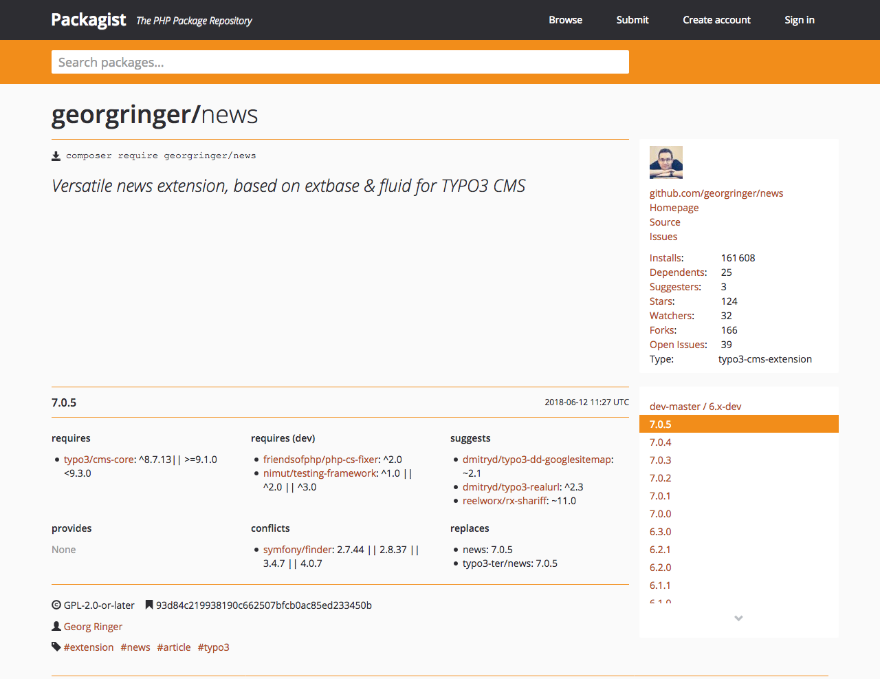The image size is (880, 679).
Task: Open dmitryd/typo3-dd-googlesitemap package
Action: click(x=536, y=460)
